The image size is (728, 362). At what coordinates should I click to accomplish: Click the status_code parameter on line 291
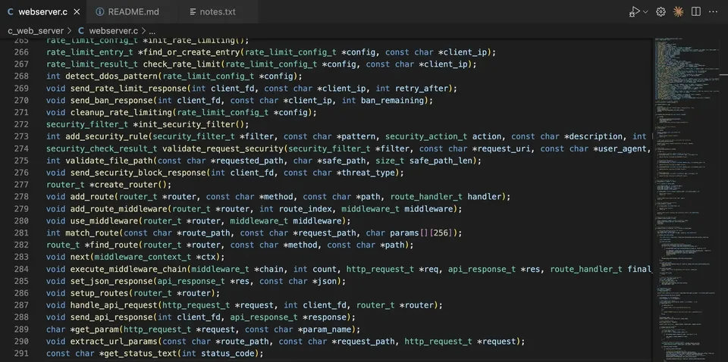click(x=227, y=353)
